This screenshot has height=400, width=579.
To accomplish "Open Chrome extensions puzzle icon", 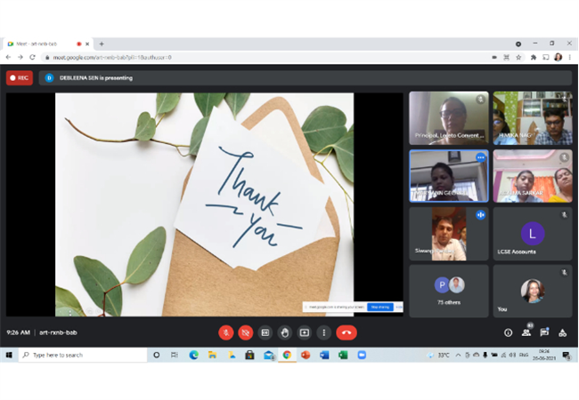I will pyautogui.click(x=534, y=57).
